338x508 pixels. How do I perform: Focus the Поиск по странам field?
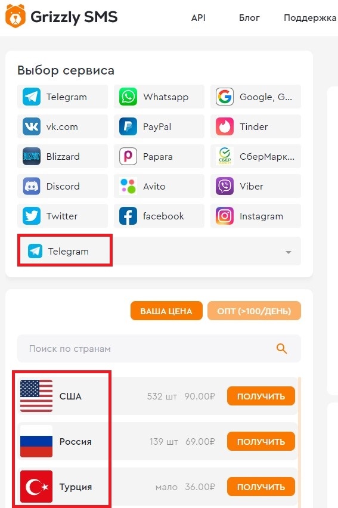click(x=159, y=349)
